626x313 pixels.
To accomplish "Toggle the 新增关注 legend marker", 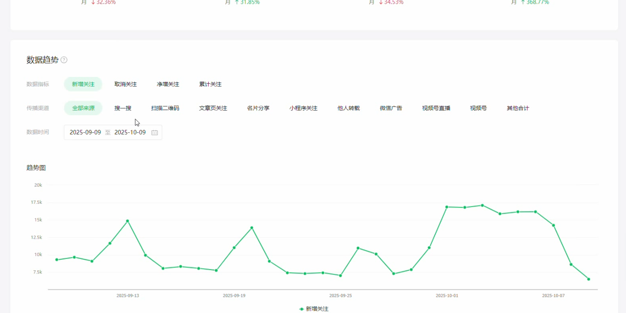I will (x=302, y=309).
